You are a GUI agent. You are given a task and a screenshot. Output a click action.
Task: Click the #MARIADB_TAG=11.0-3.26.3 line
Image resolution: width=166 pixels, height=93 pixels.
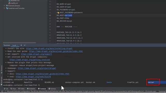(69, 35)
